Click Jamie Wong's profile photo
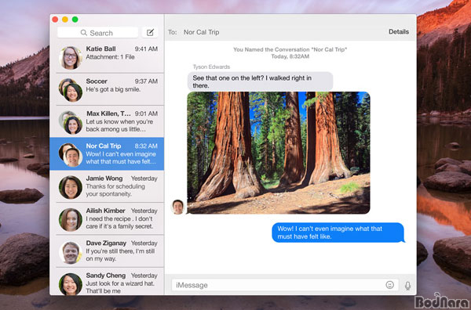 point(71,187)
